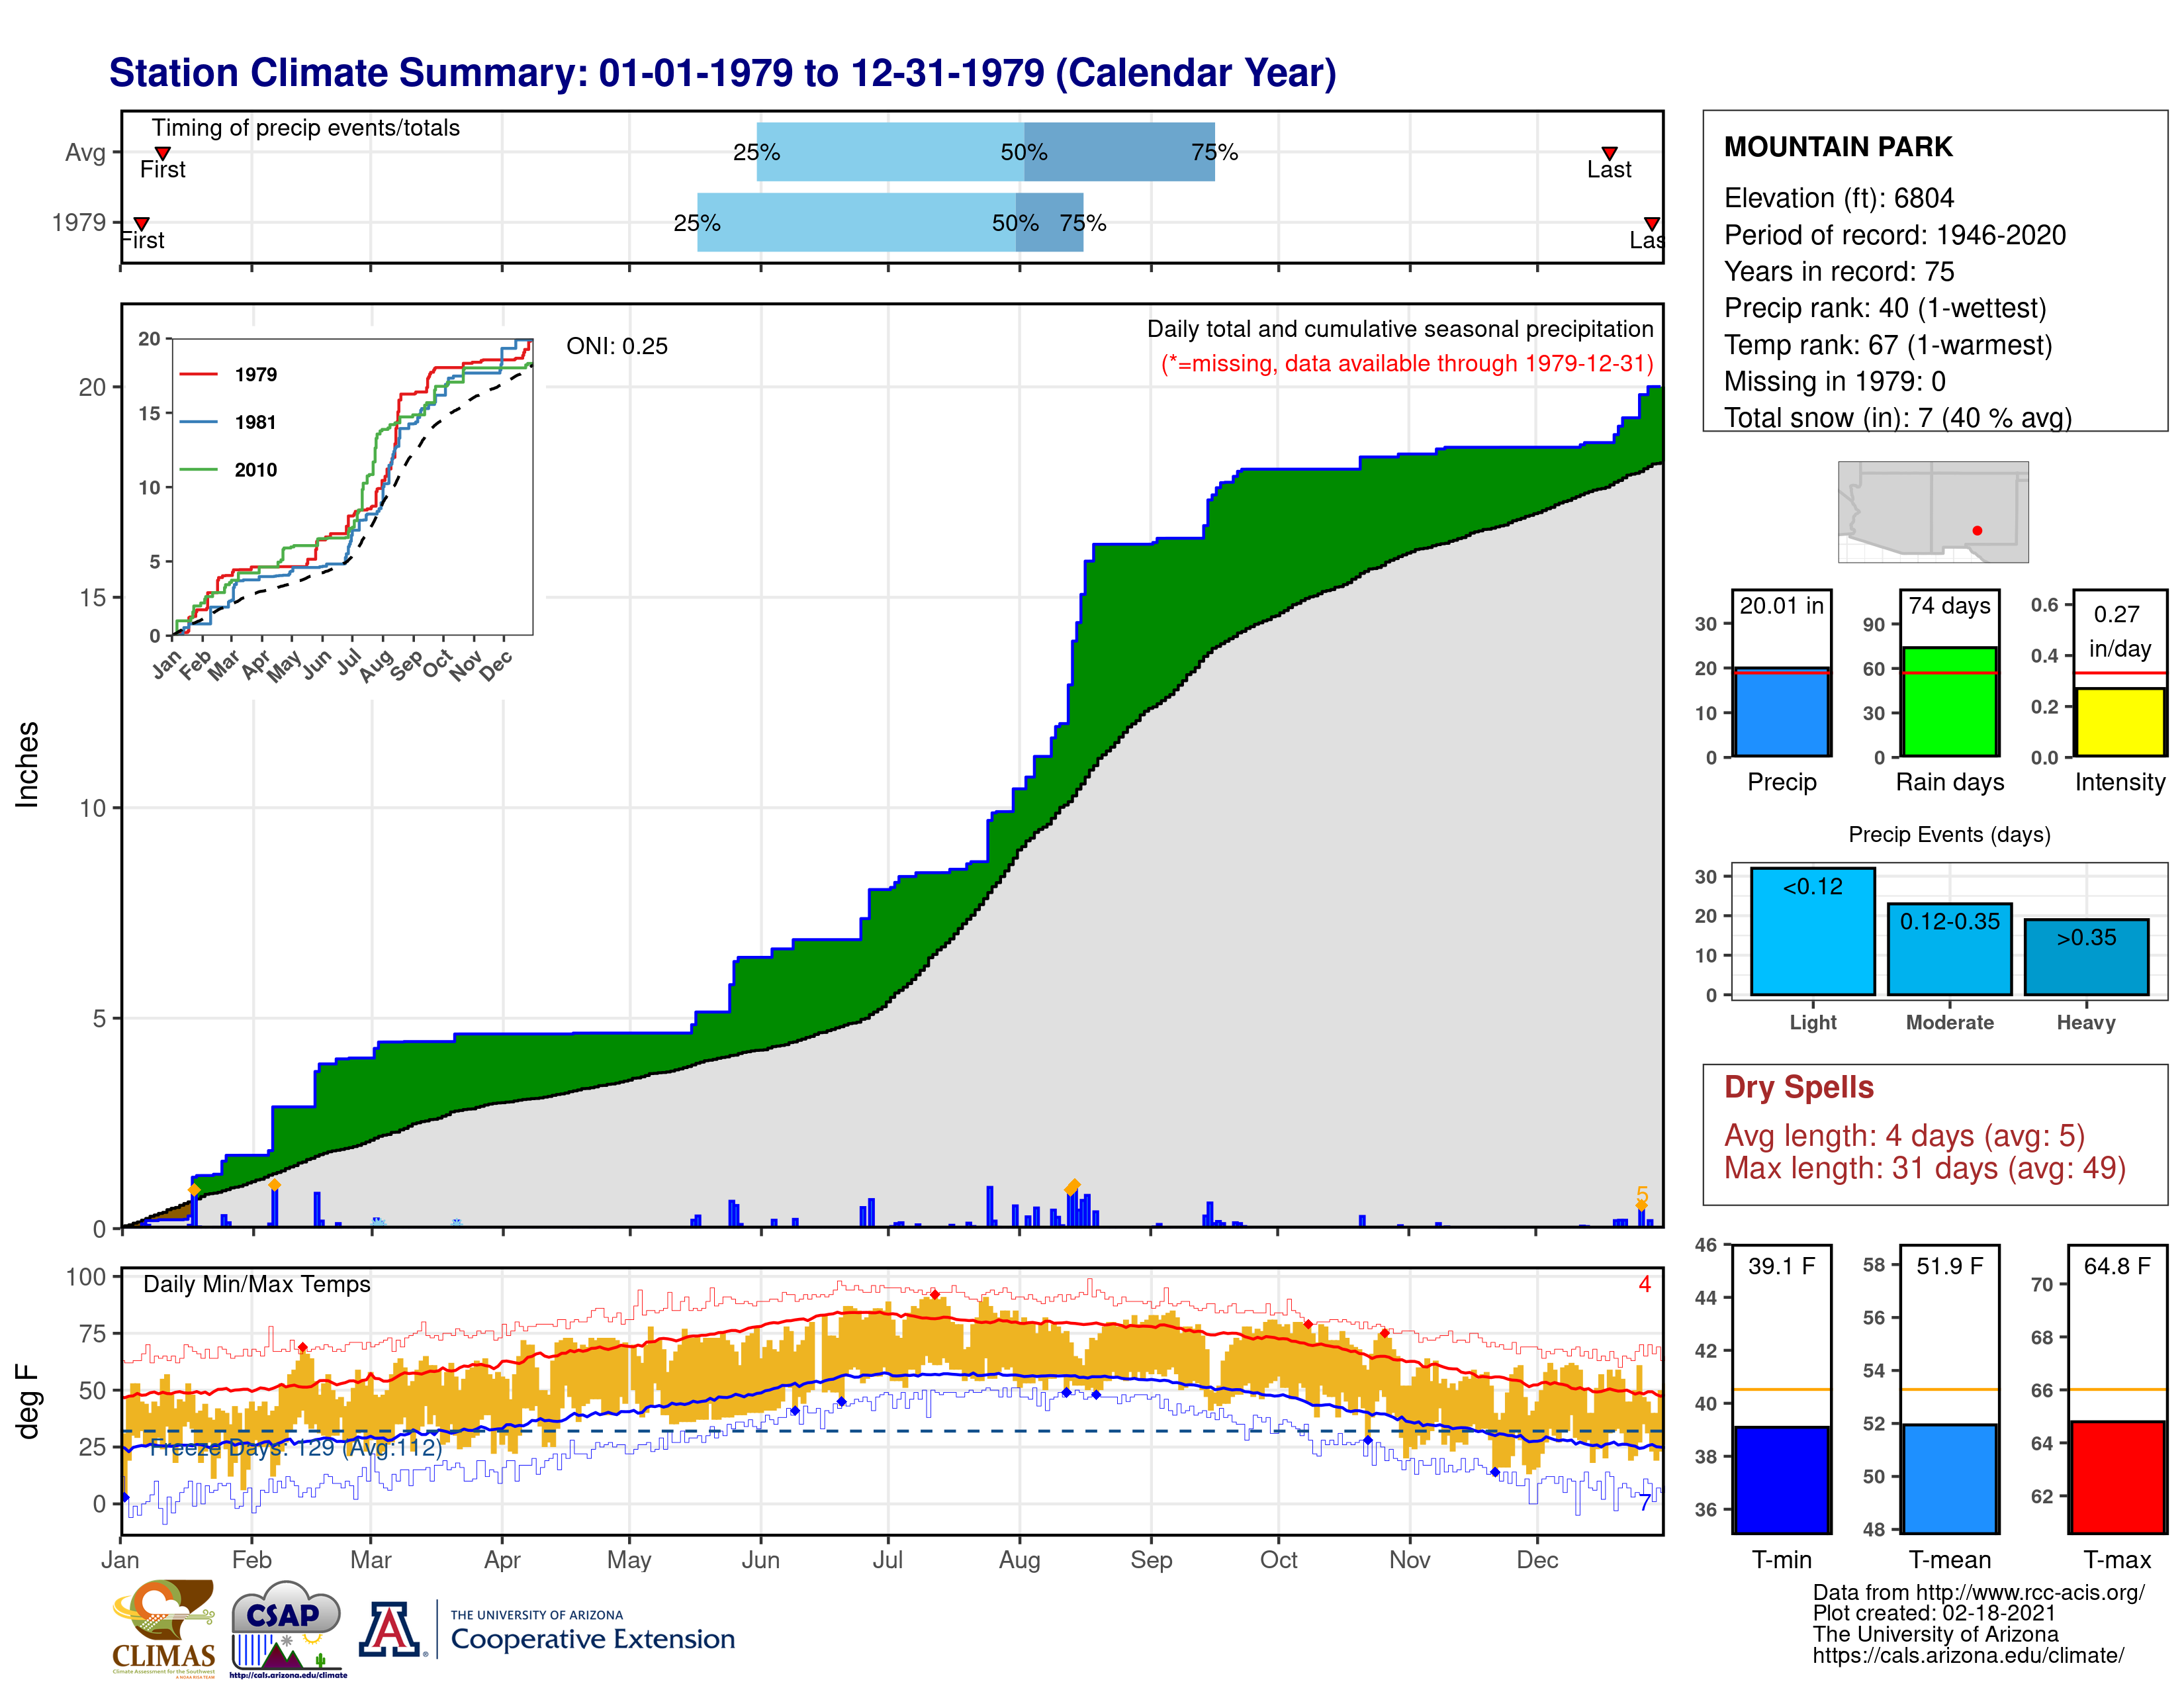Screen dimensions: 2184x1688
Task: Click the Period of record: 1946-2020 line
Action: pos(1895,235)
